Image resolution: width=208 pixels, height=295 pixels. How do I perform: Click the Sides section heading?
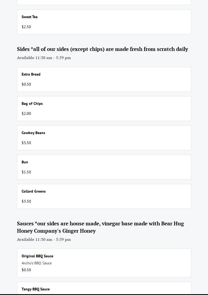[102, 49]
